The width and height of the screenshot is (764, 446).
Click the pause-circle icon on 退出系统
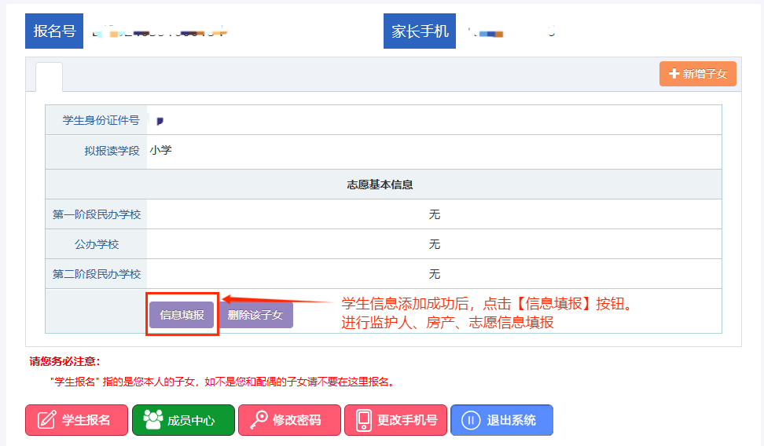[470, 420]
